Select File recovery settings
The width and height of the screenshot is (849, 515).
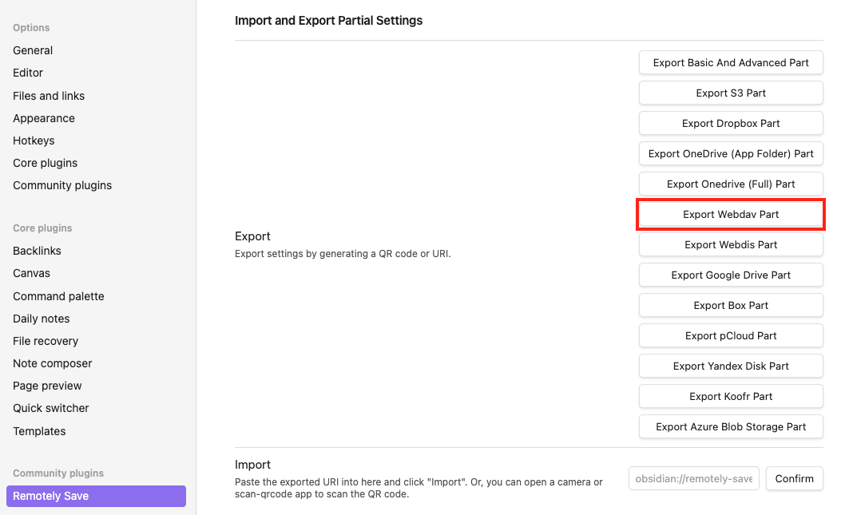tap(46, 341)
